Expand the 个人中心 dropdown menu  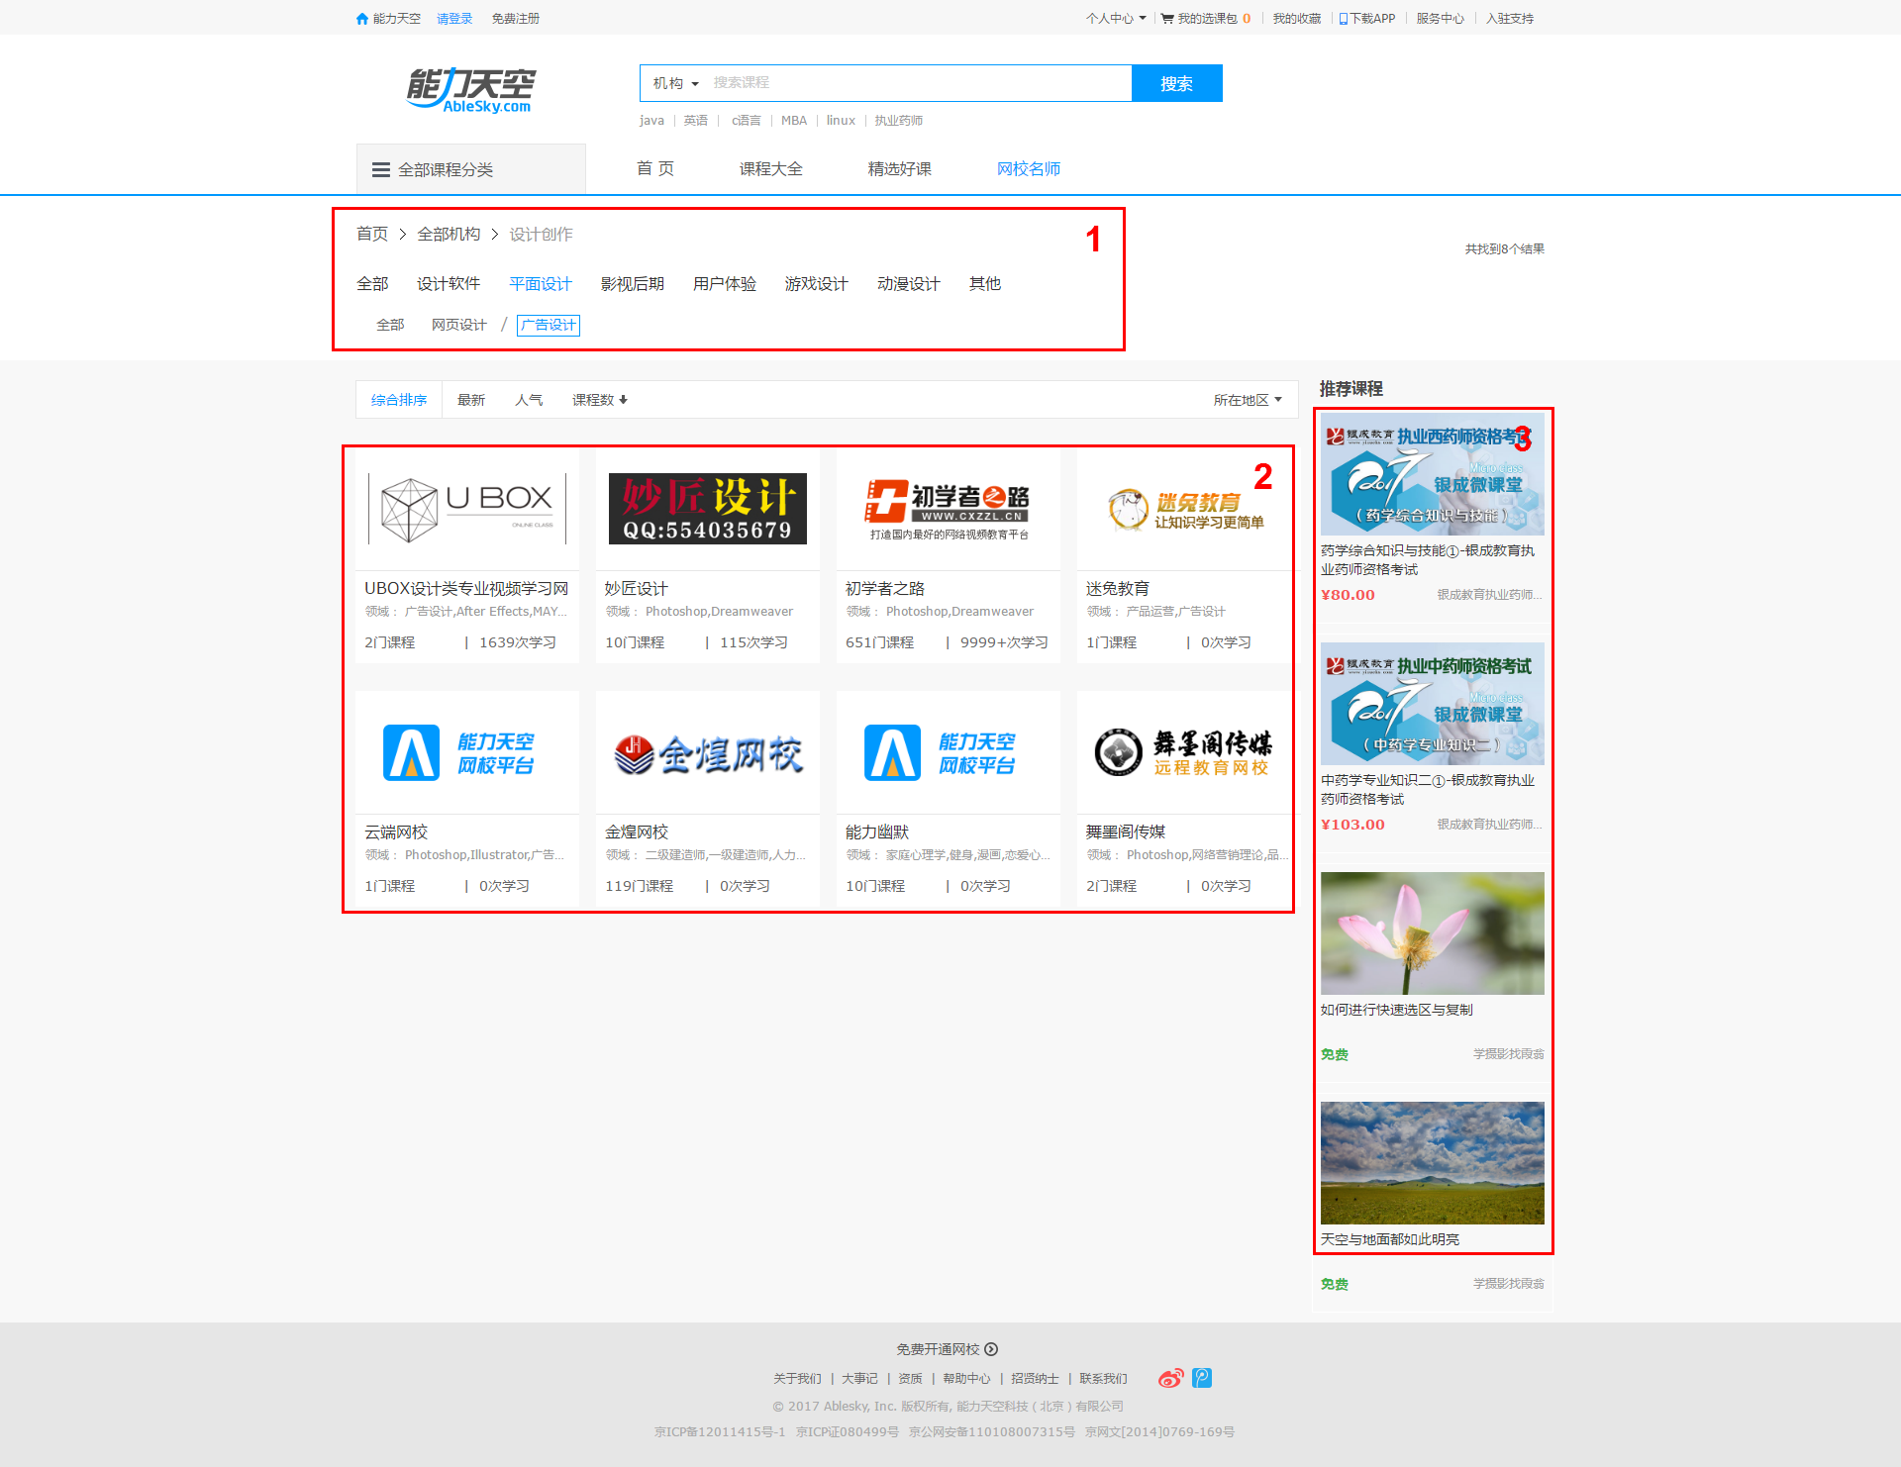(1115, 19)
